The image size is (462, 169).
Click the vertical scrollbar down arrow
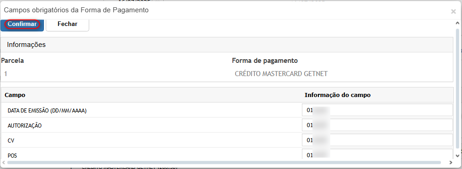[x=457, y=155]
